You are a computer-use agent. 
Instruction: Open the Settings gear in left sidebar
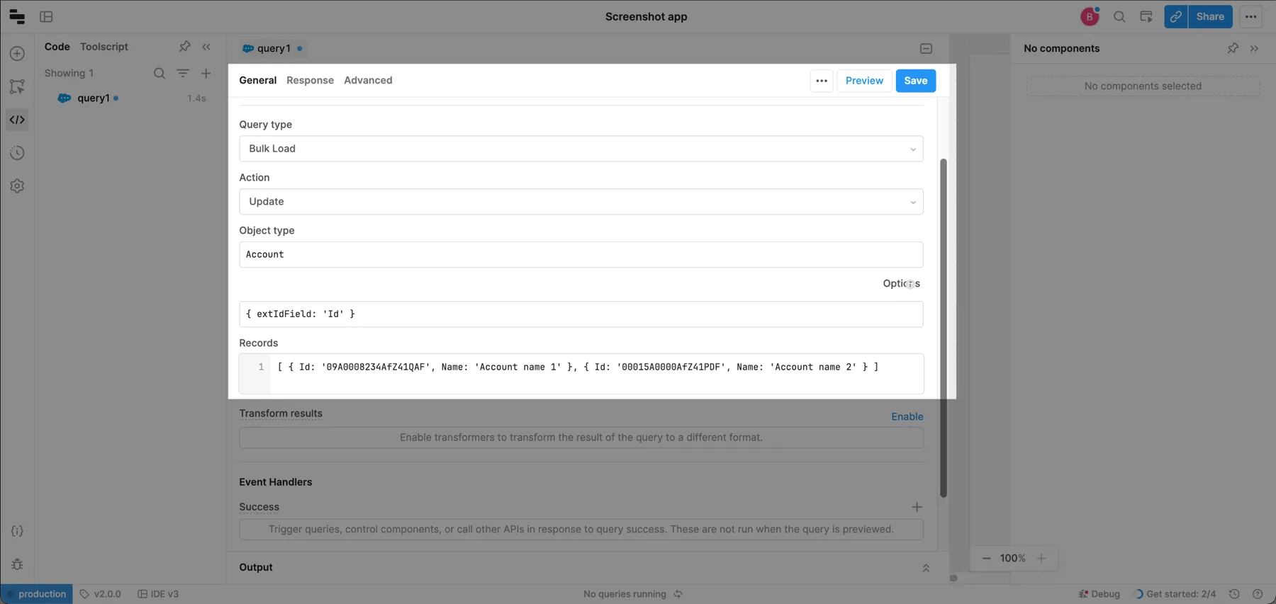click(x=17, y=186)
